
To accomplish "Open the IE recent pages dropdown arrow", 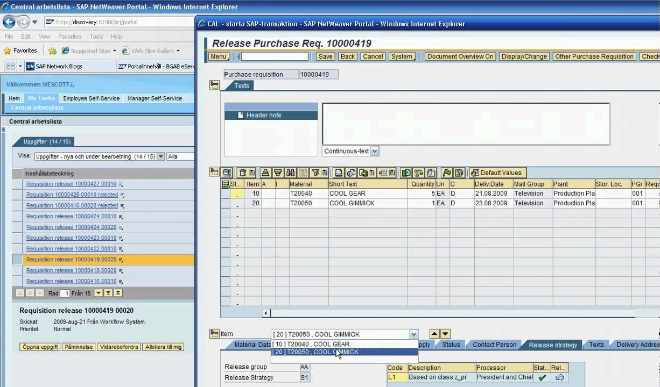I will click(x=34, y=22).
